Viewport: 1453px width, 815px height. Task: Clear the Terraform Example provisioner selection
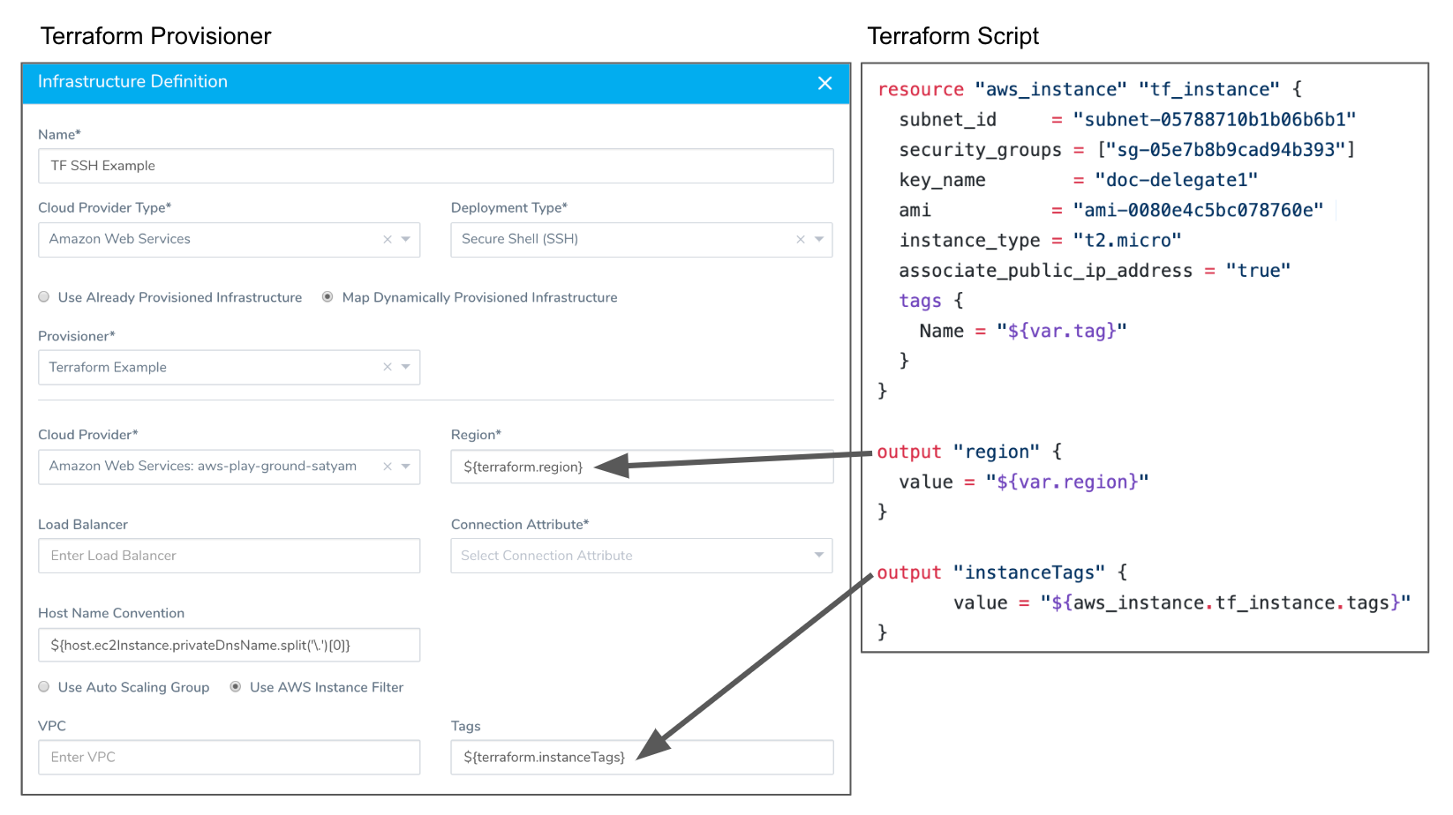click(x=388, y=367)
